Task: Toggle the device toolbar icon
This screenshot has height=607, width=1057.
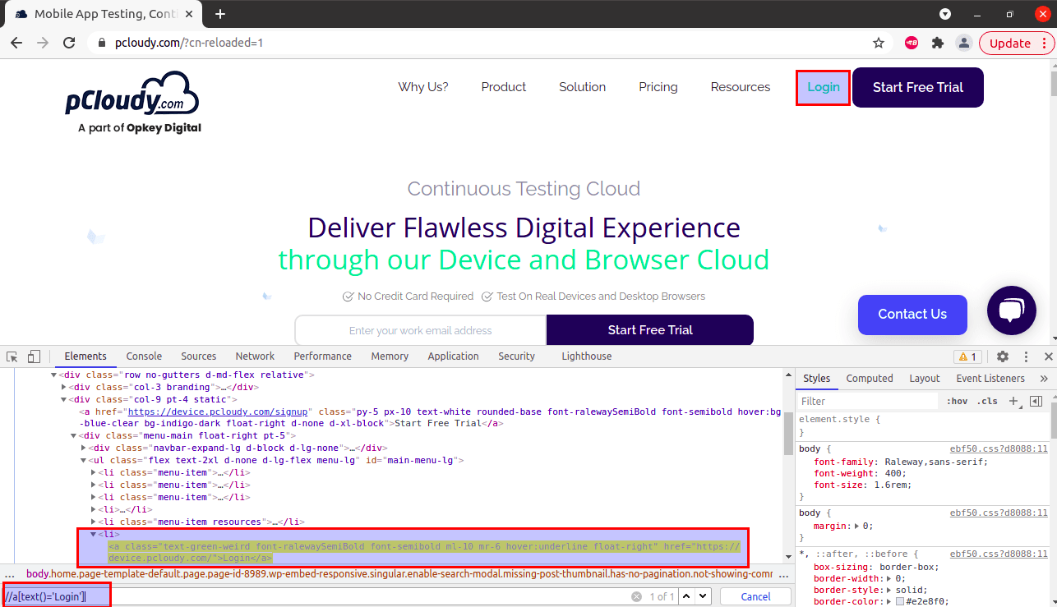Action: 34,356
